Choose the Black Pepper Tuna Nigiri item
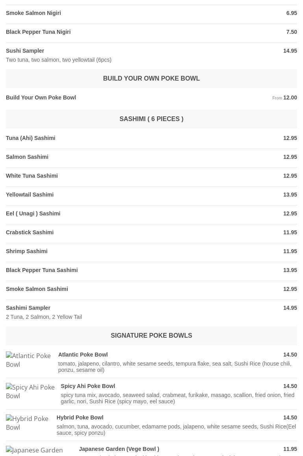 [151, 32]
